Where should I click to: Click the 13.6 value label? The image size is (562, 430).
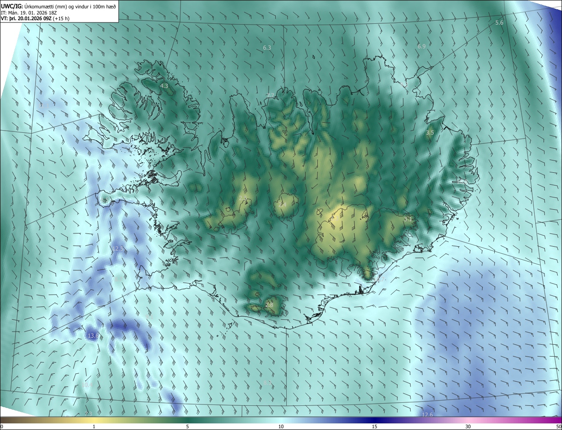(93, 336)
